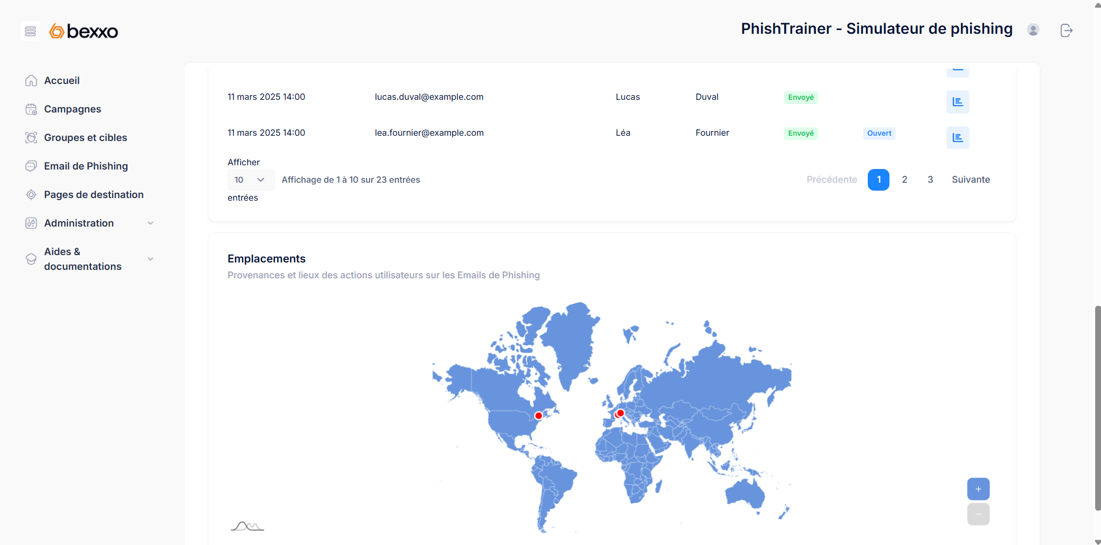Jump to page 3 of the table
This screenshot has width=1101, height=545.
tap(930, 180)
